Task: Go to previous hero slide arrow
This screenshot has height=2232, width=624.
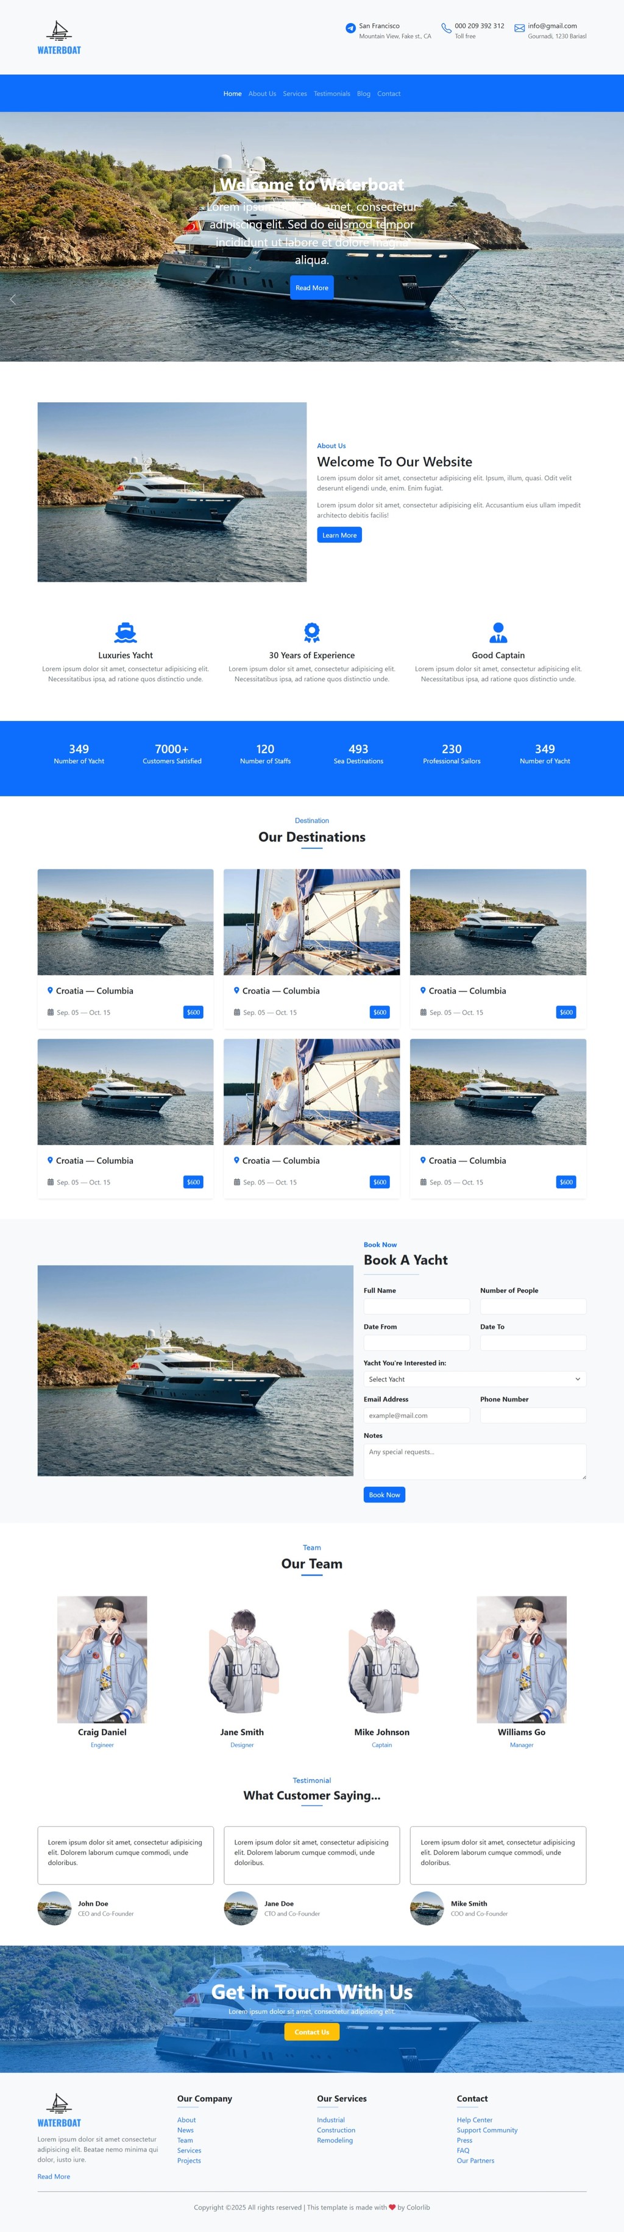Action: [x=12, y=299]
